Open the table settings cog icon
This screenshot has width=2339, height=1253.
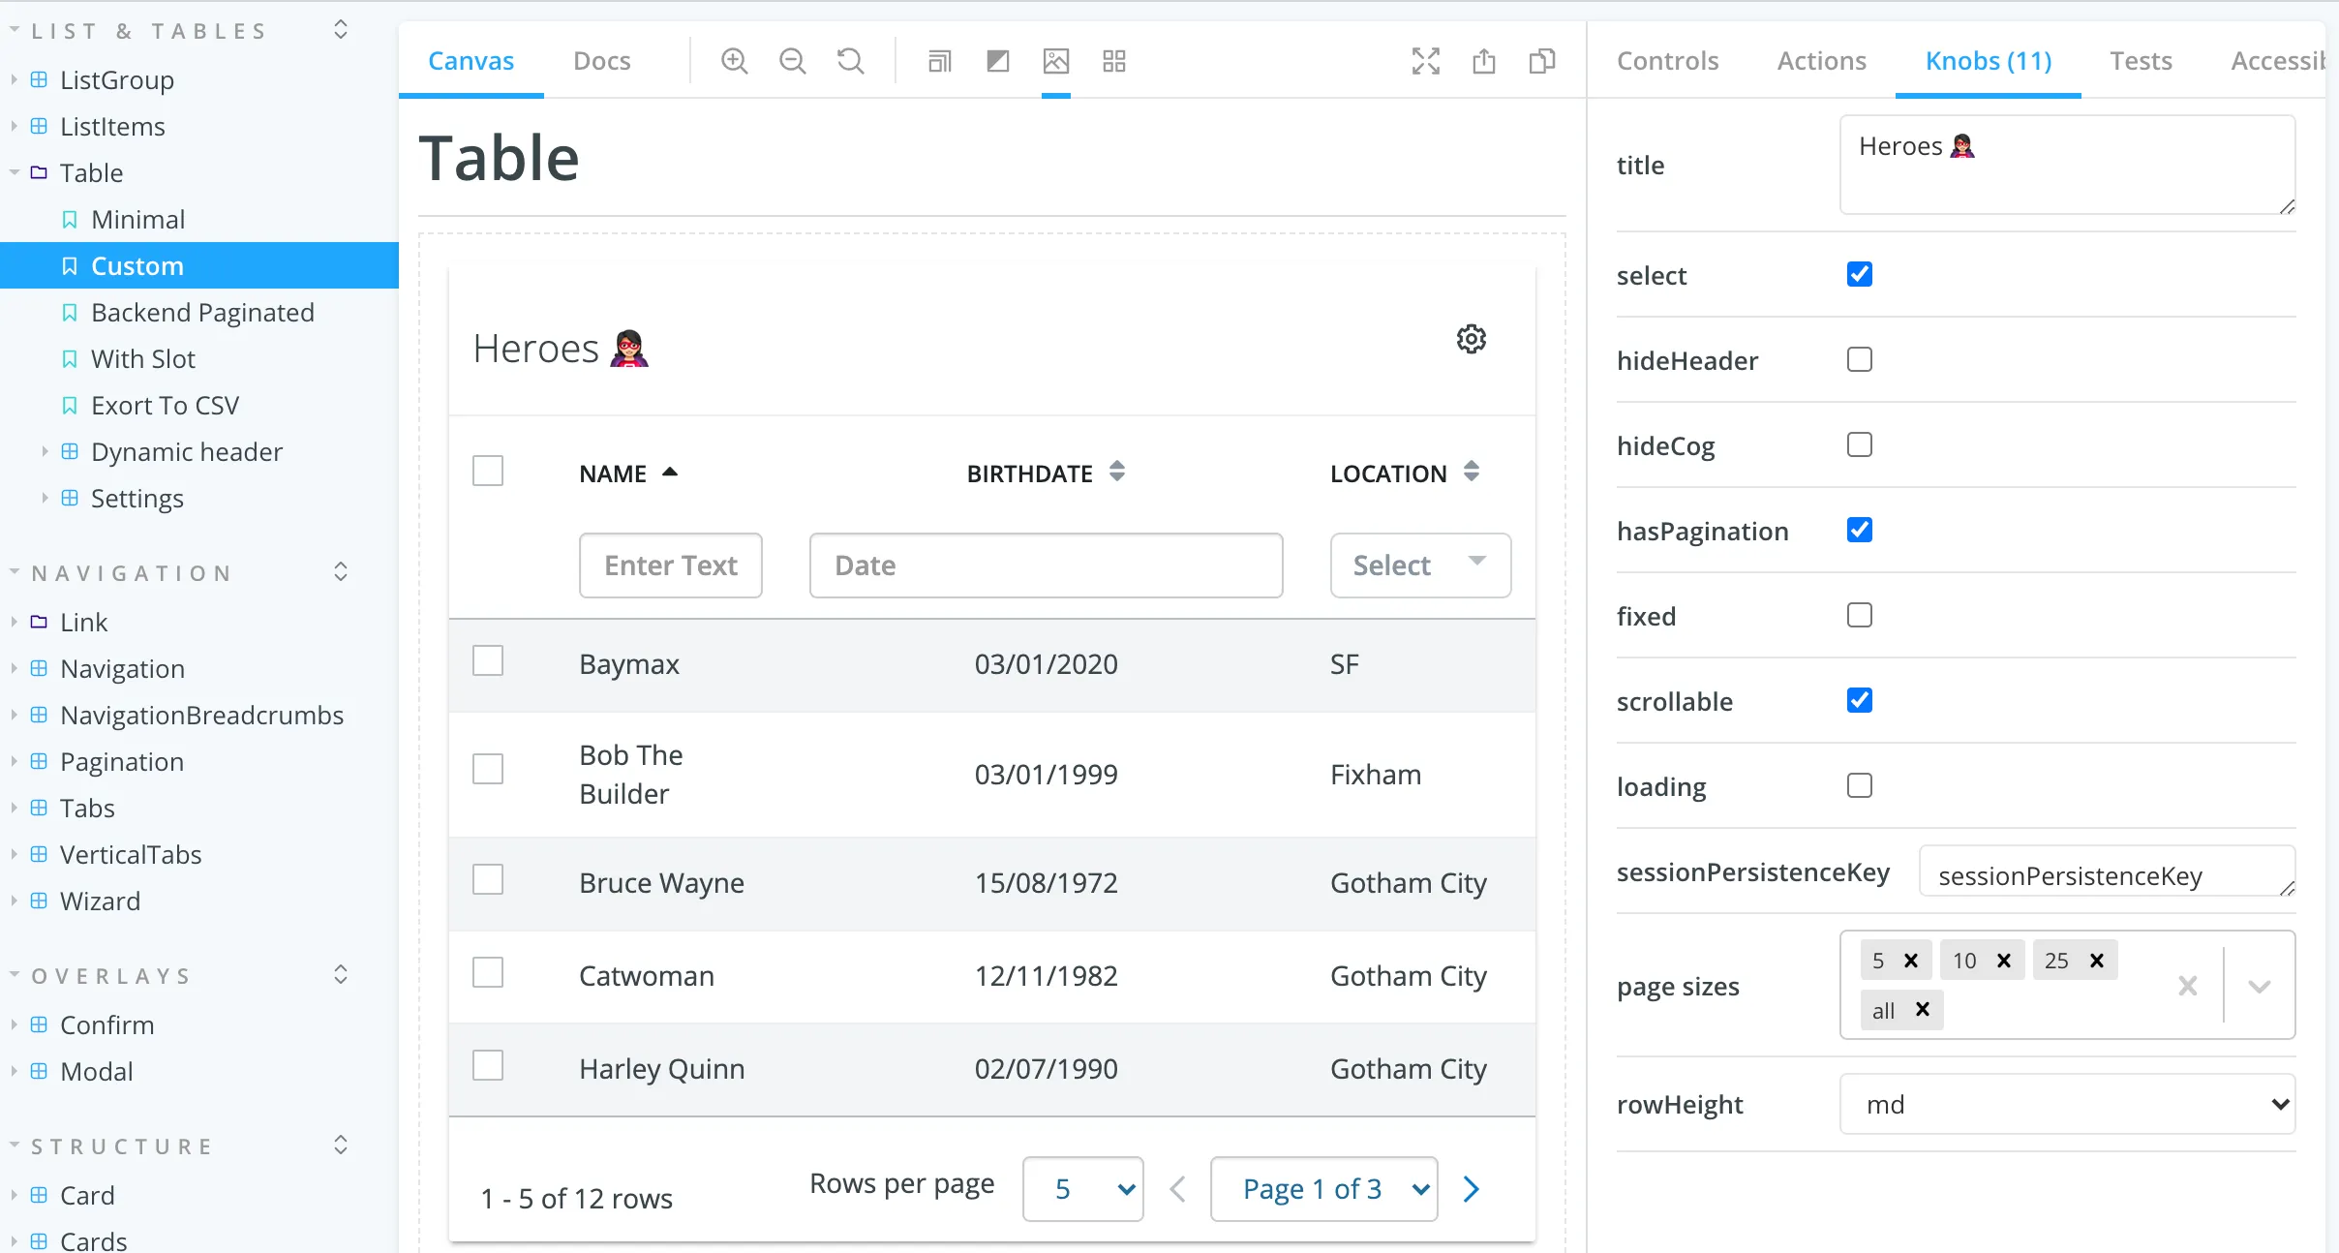(x=1472, y=339)
